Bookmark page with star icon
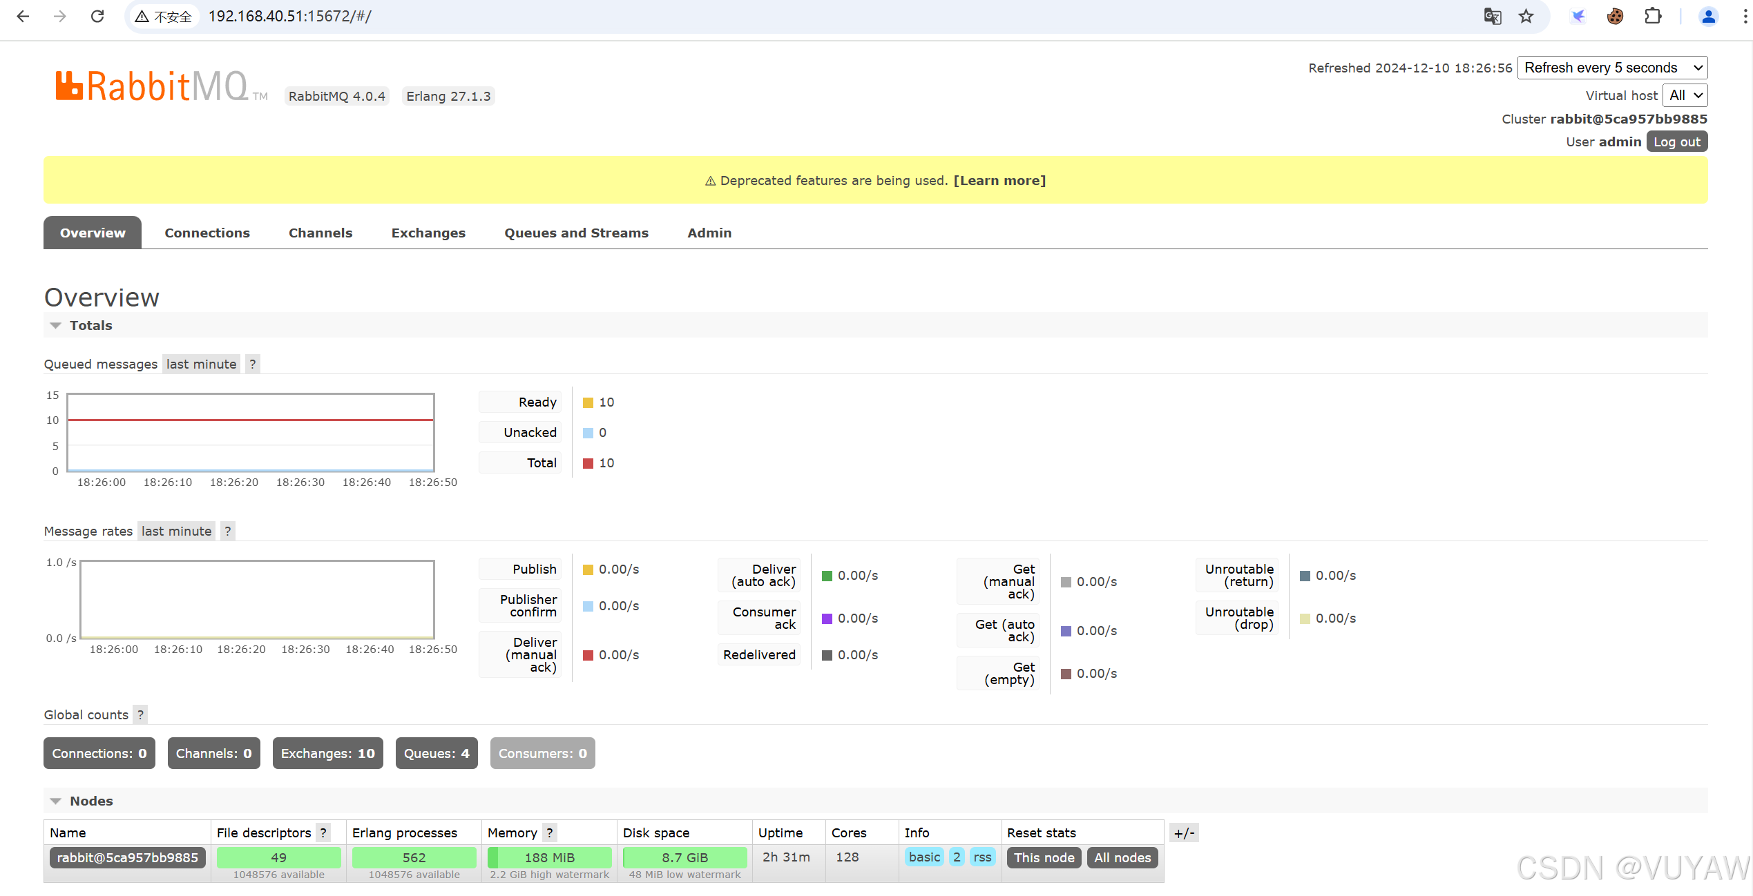 pyautogui.click(x=1526, y=16)
